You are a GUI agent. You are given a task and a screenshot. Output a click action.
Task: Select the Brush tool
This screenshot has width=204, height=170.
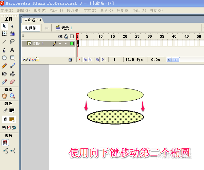(12, 66)
